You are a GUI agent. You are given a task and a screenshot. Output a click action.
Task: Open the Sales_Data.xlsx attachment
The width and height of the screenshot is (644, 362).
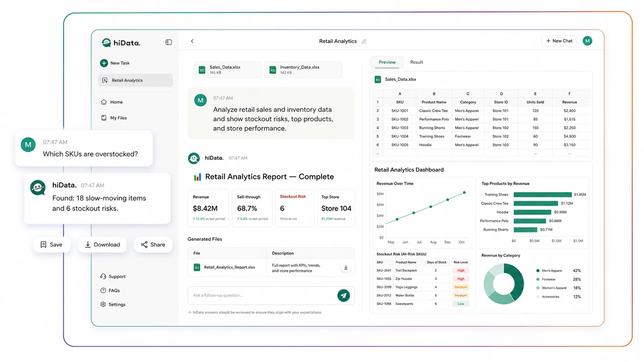pyautogui.click(x=228, y=70)
